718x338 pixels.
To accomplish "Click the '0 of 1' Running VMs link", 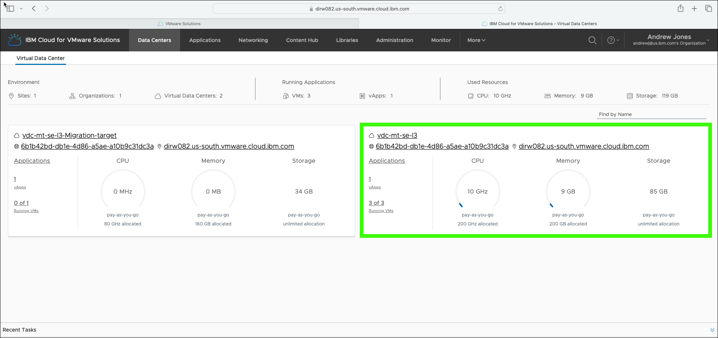I will pos(21,203).
